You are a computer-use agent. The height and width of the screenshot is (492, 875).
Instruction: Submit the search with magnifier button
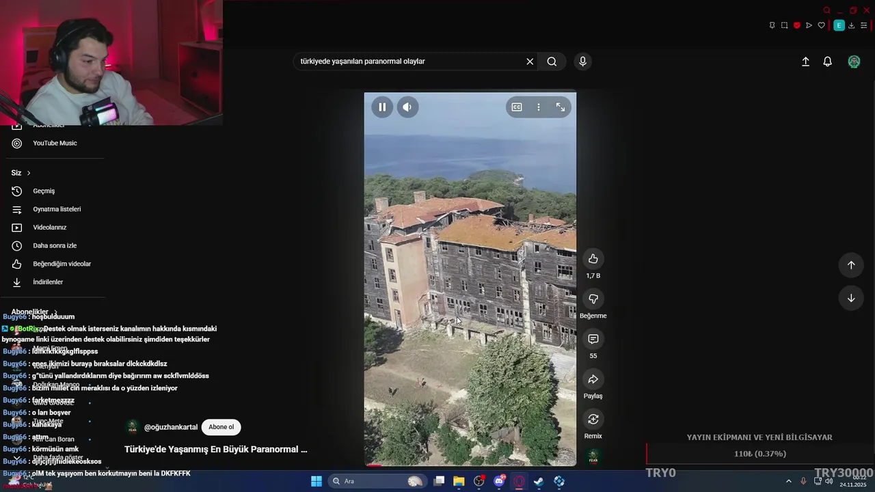[x=552, y=61]
